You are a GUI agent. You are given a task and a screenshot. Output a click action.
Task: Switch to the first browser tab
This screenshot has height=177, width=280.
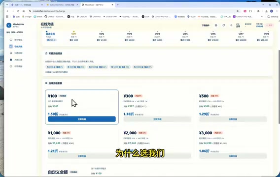click(x=27, y=5)
